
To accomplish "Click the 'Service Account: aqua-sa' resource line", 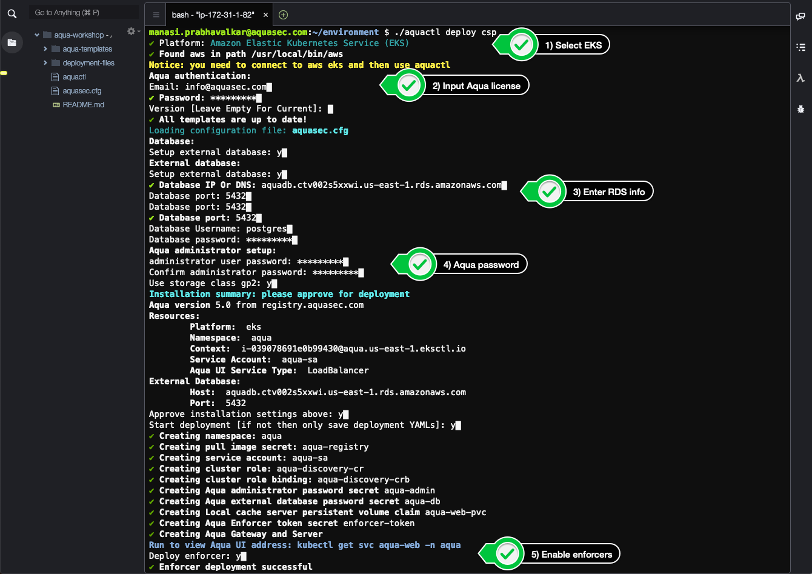I will pyautogui.click(x=253, y=359).
